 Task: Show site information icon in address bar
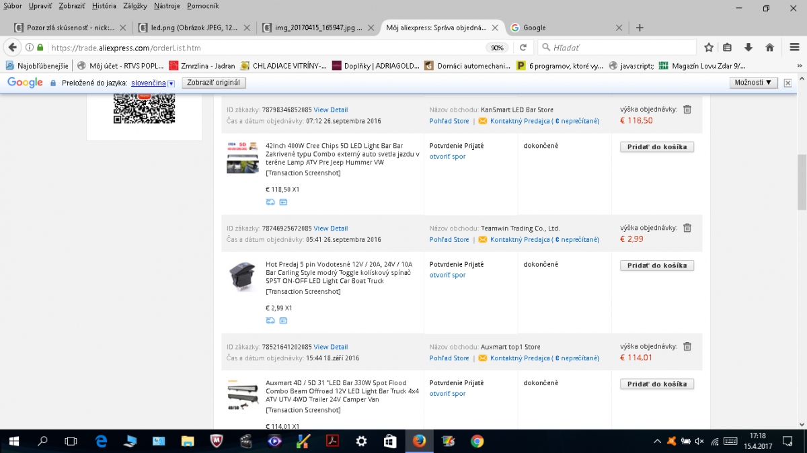29,48
